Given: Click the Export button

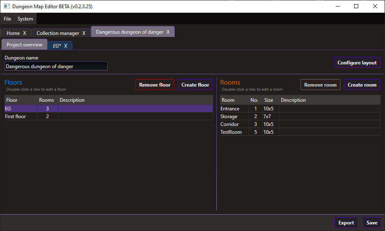Looking at the screenshot, I should pos(346,223).
